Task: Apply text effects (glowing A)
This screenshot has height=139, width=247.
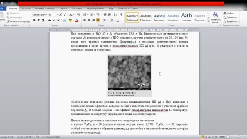Action: coord(64,20)
